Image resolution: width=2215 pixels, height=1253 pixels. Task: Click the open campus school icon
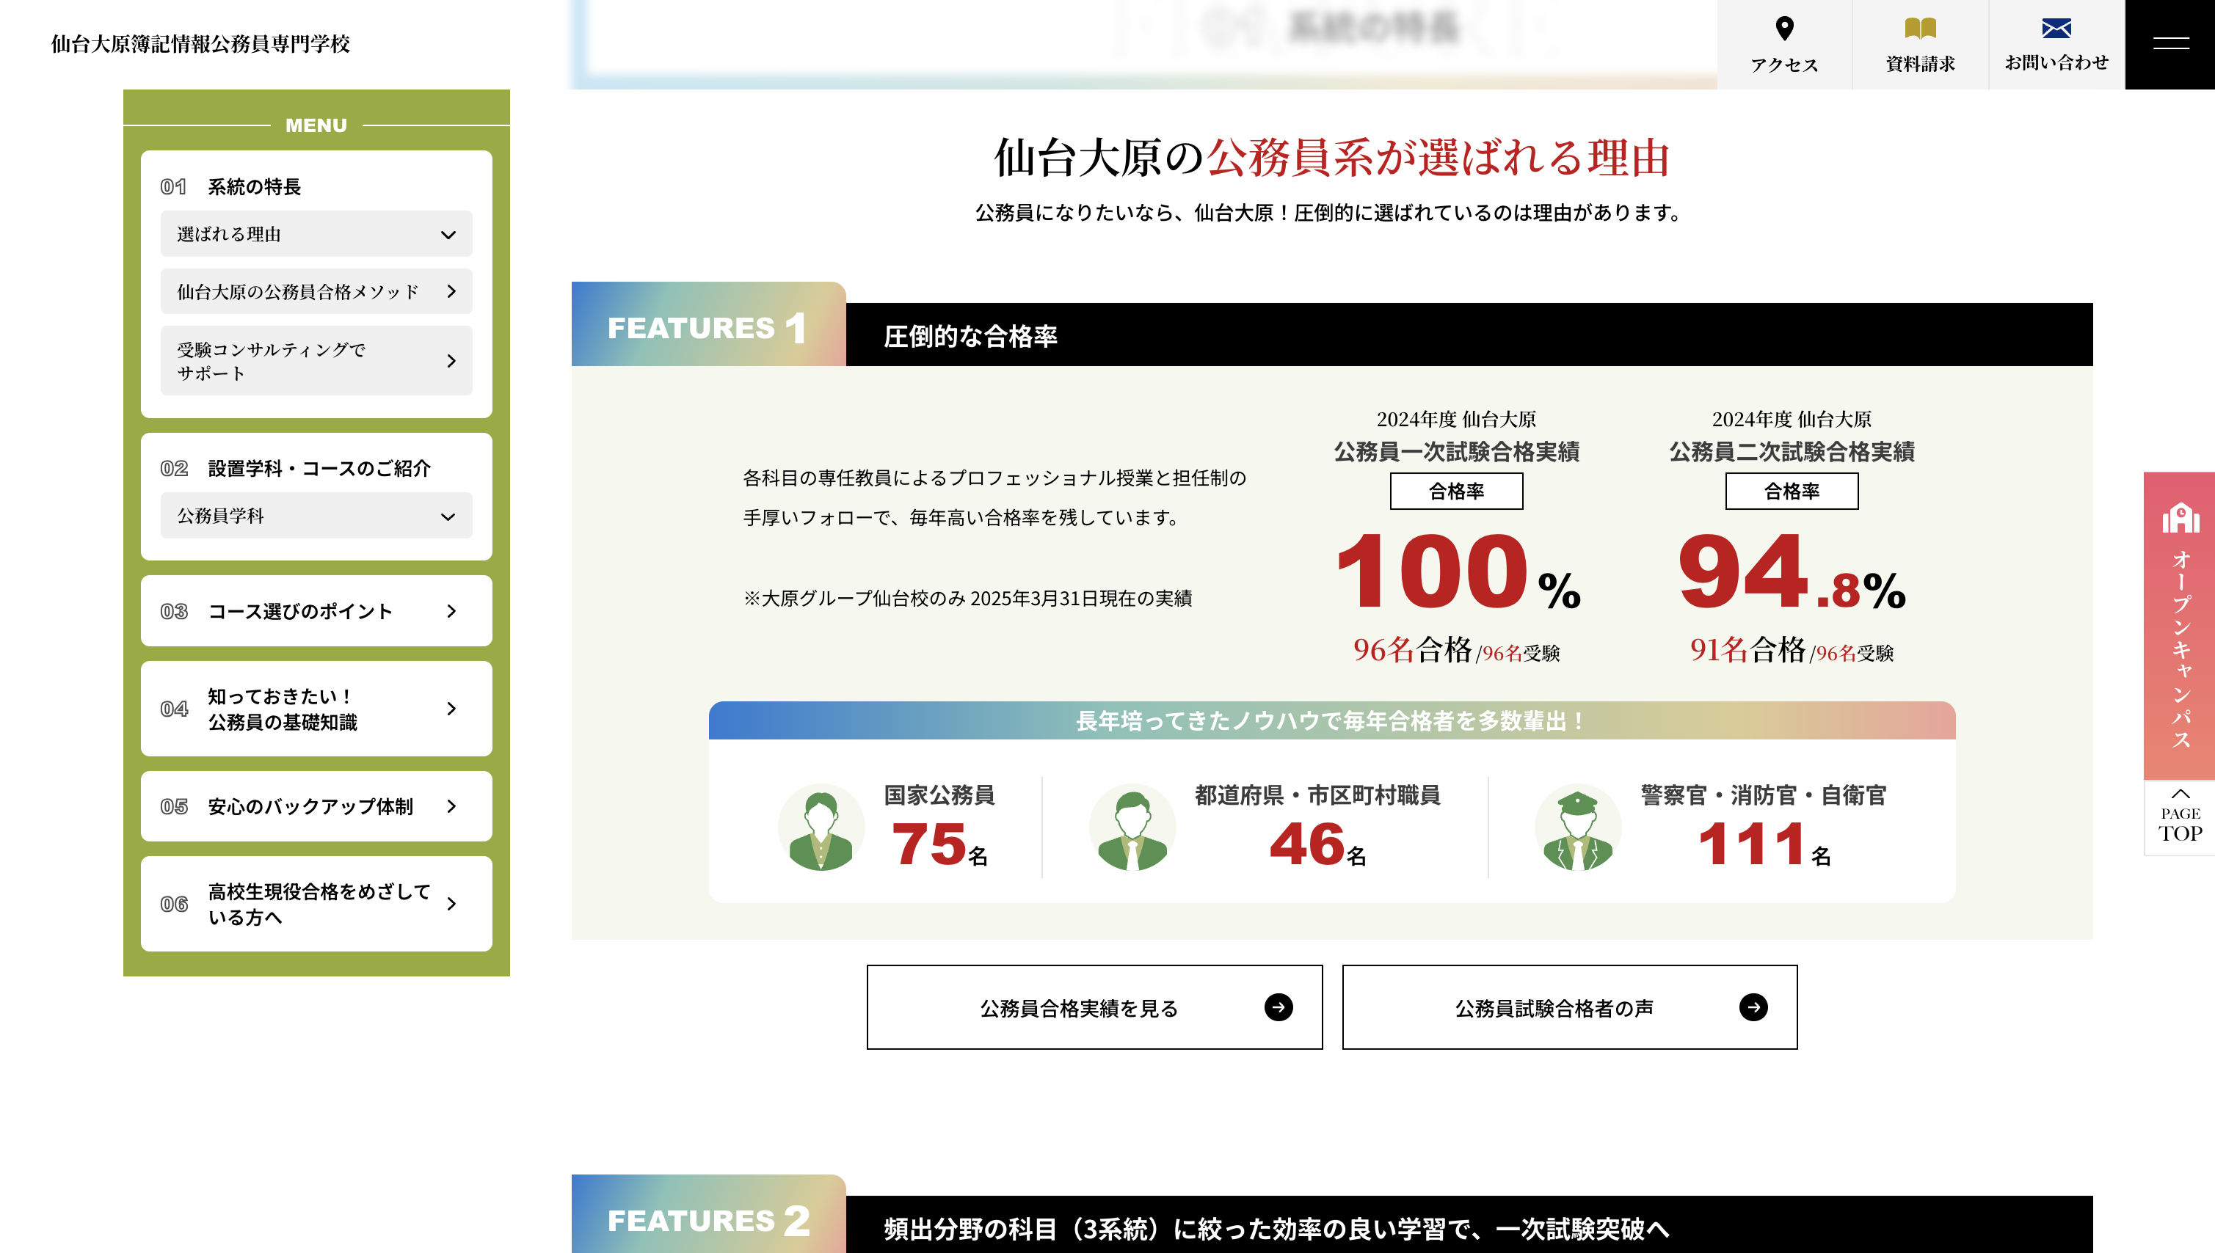(2180, 519)
